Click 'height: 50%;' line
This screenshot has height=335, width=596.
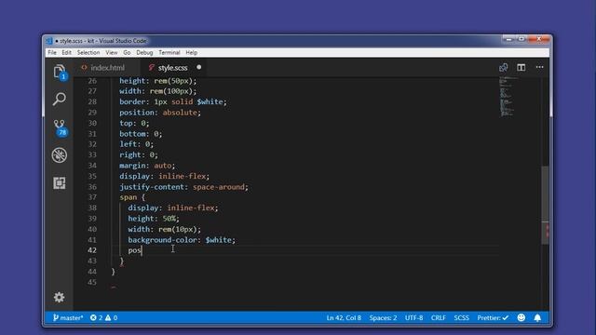(154, 219)
